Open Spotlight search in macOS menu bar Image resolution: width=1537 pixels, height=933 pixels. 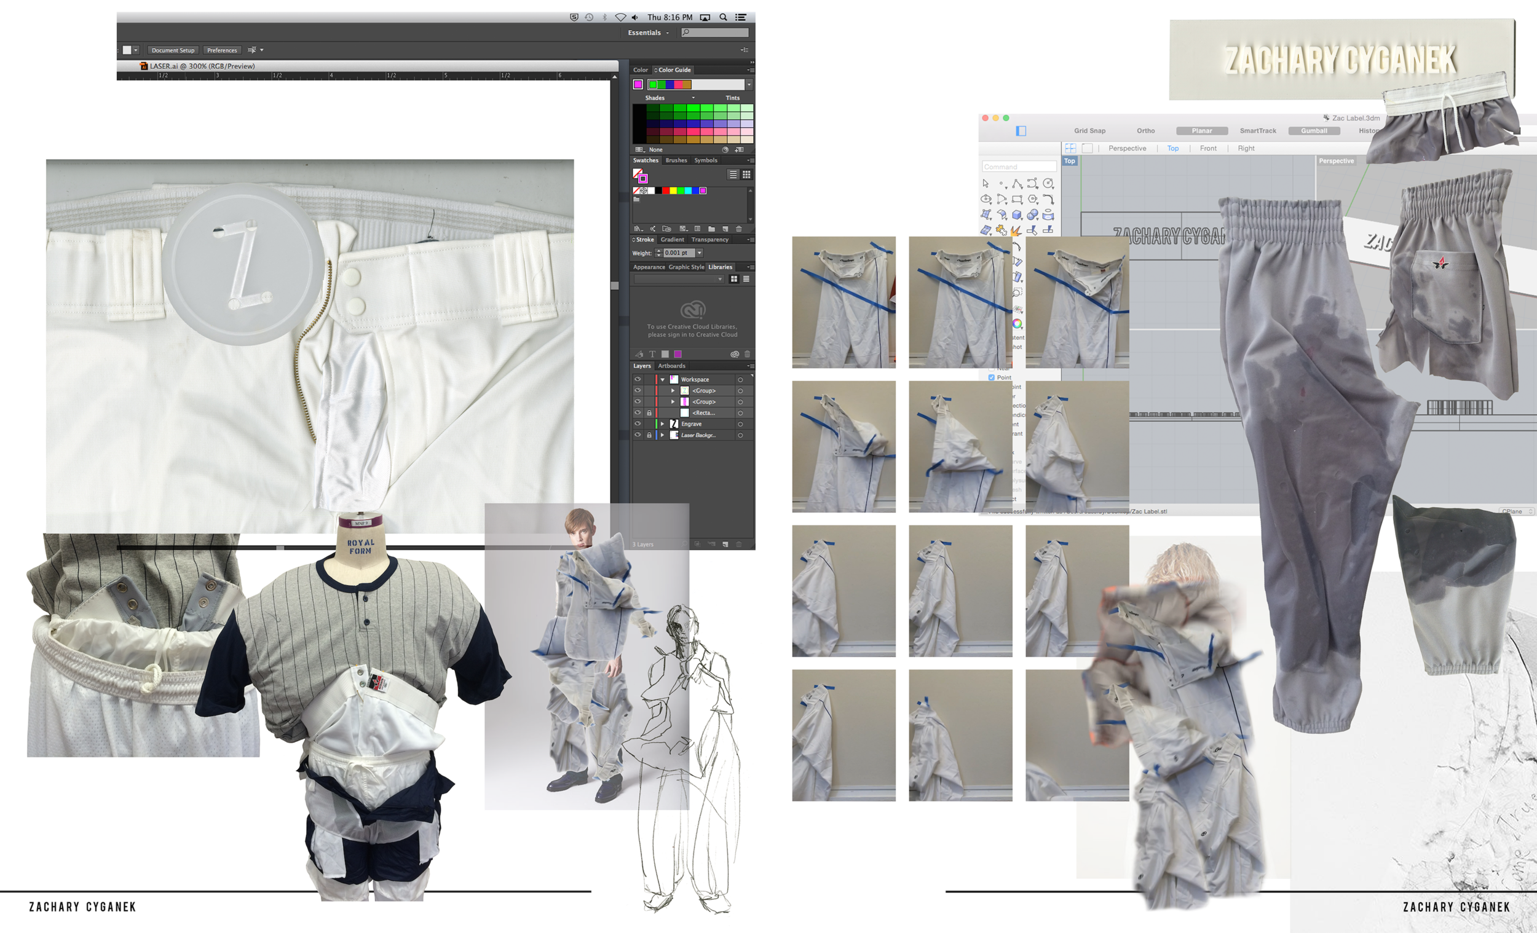tap(723, 17)
